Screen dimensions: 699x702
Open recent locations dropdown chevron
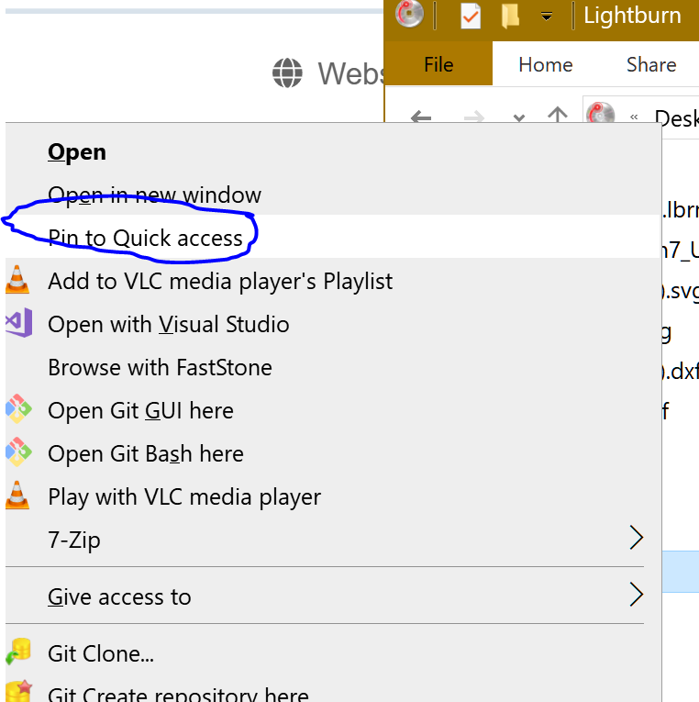coord(519,118)
